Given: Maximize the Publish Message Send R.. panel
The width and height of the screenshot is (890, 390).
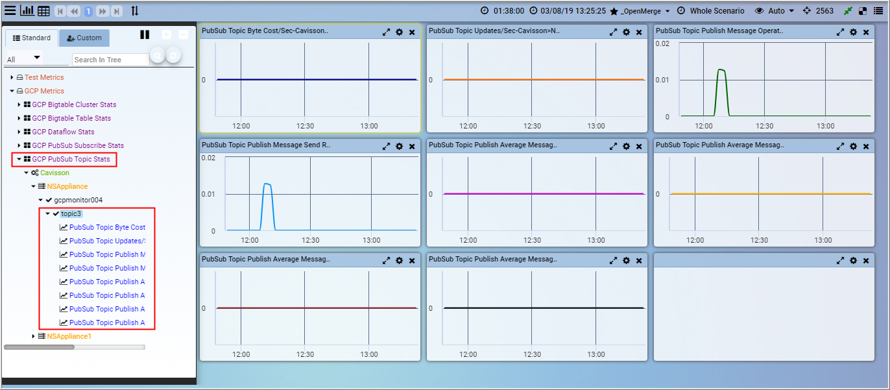Looking at the screenshot, I should (x=387, y=146).
